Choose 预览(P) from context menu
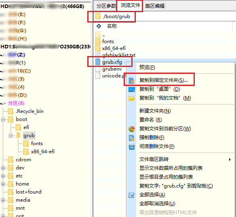Viewport: 236px width, 217px height. click(x=147, y=67)
